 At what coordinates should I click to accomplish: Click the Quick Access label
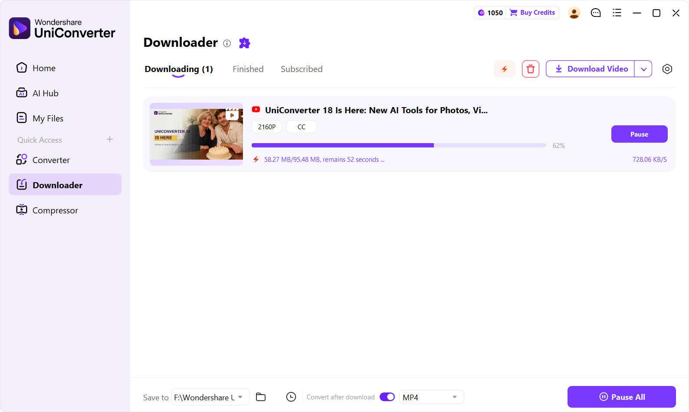39,140
